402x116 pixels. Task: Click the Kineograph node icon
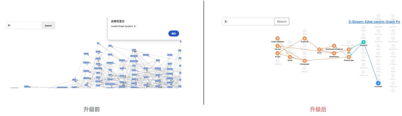[x=305, y=61]
